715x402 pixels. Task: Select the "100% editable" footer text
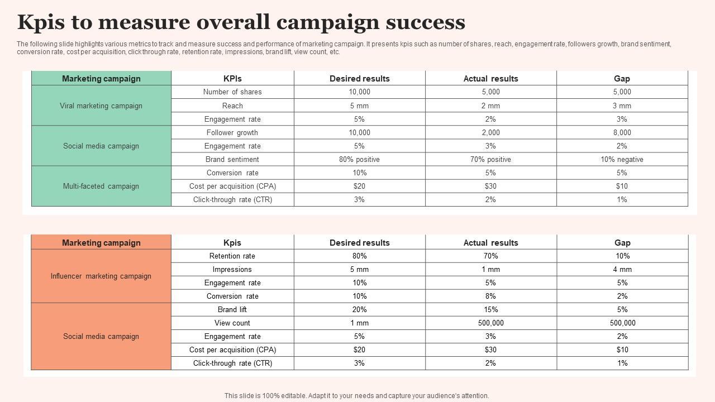[x=356, y=396]
